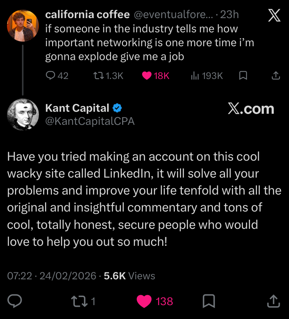Image resolution: width=289 pixels, height=319 pixels.
Task: Click the 5.6K Views count
Action: tap(129, 276)
